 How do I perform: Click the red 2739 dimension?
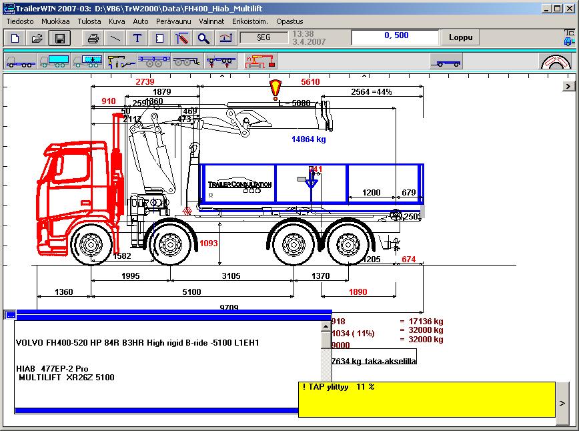tap(145, 81)
